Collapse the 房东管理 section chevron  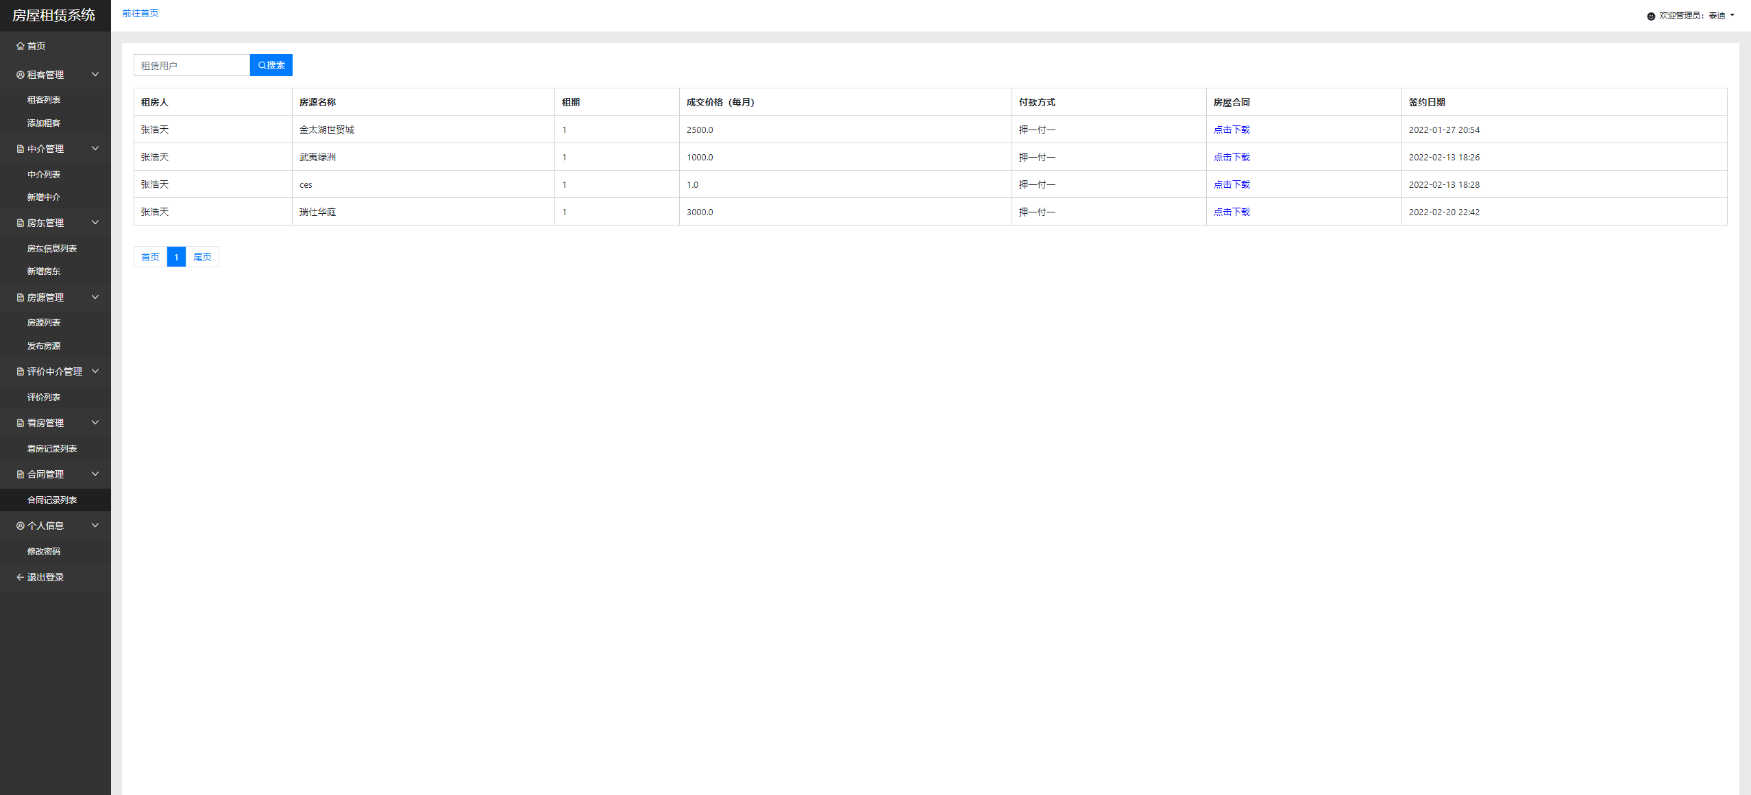(x=95, y=223)
